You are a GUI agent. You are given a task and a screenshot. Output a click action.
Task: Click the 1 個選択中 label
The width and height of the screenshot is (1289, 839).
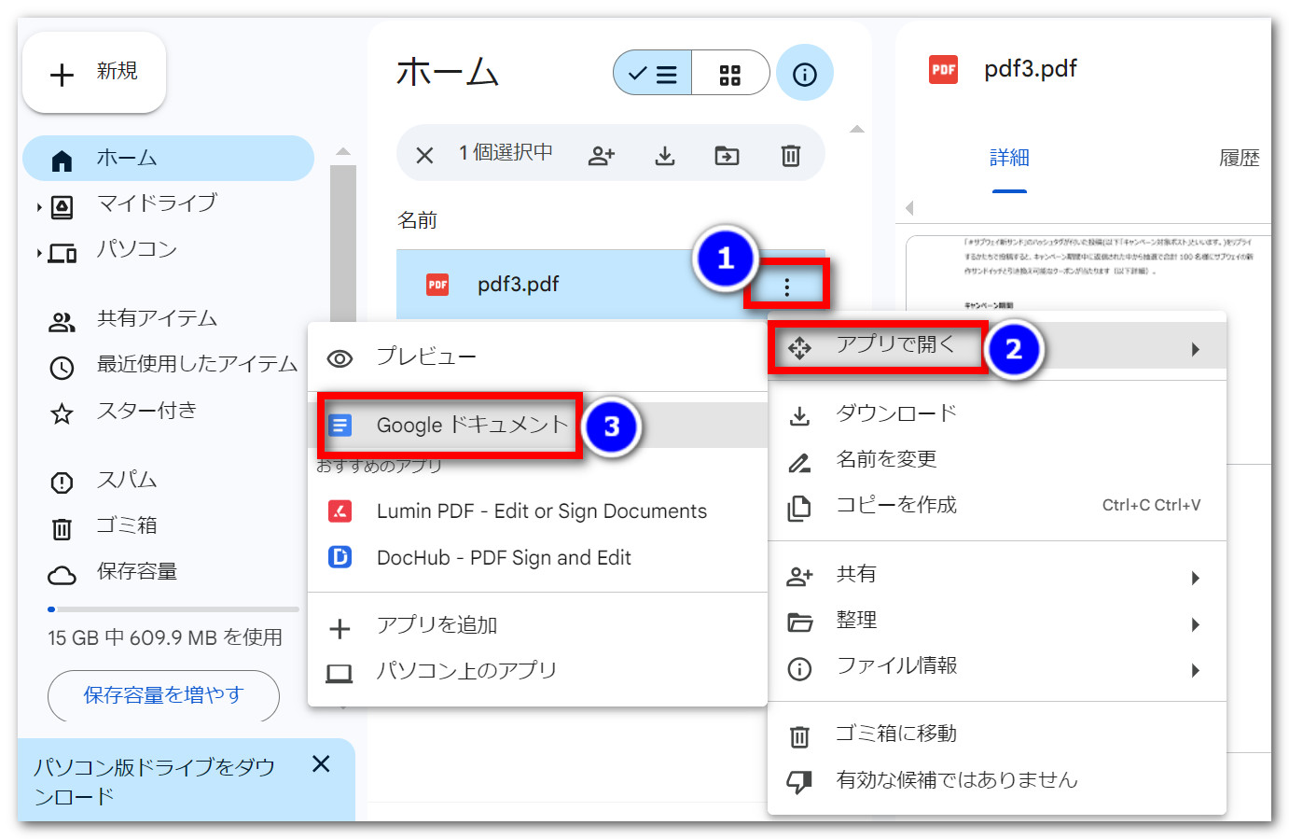point(506,152)
